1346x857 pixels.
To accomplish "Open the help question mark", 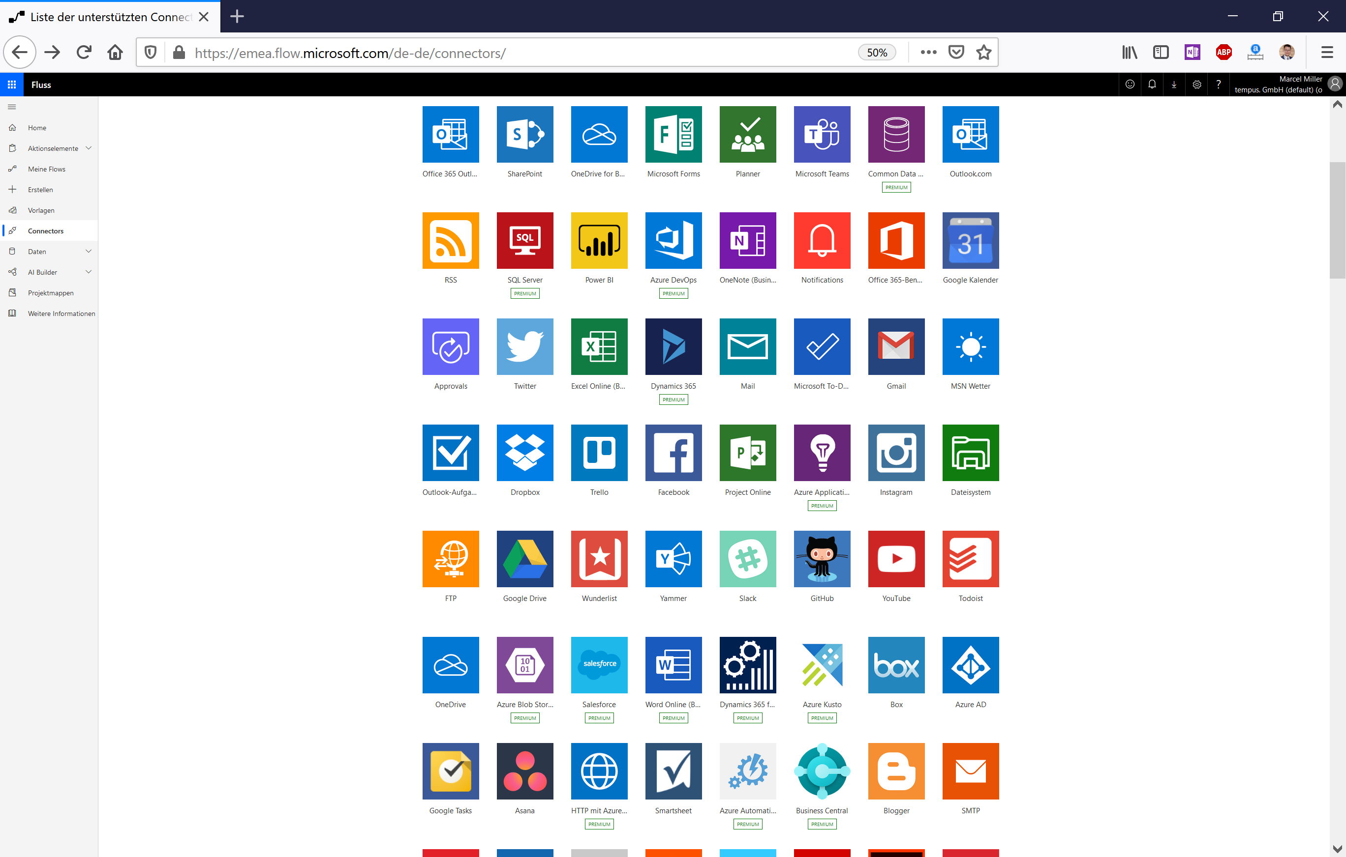I will point(1218,85).
